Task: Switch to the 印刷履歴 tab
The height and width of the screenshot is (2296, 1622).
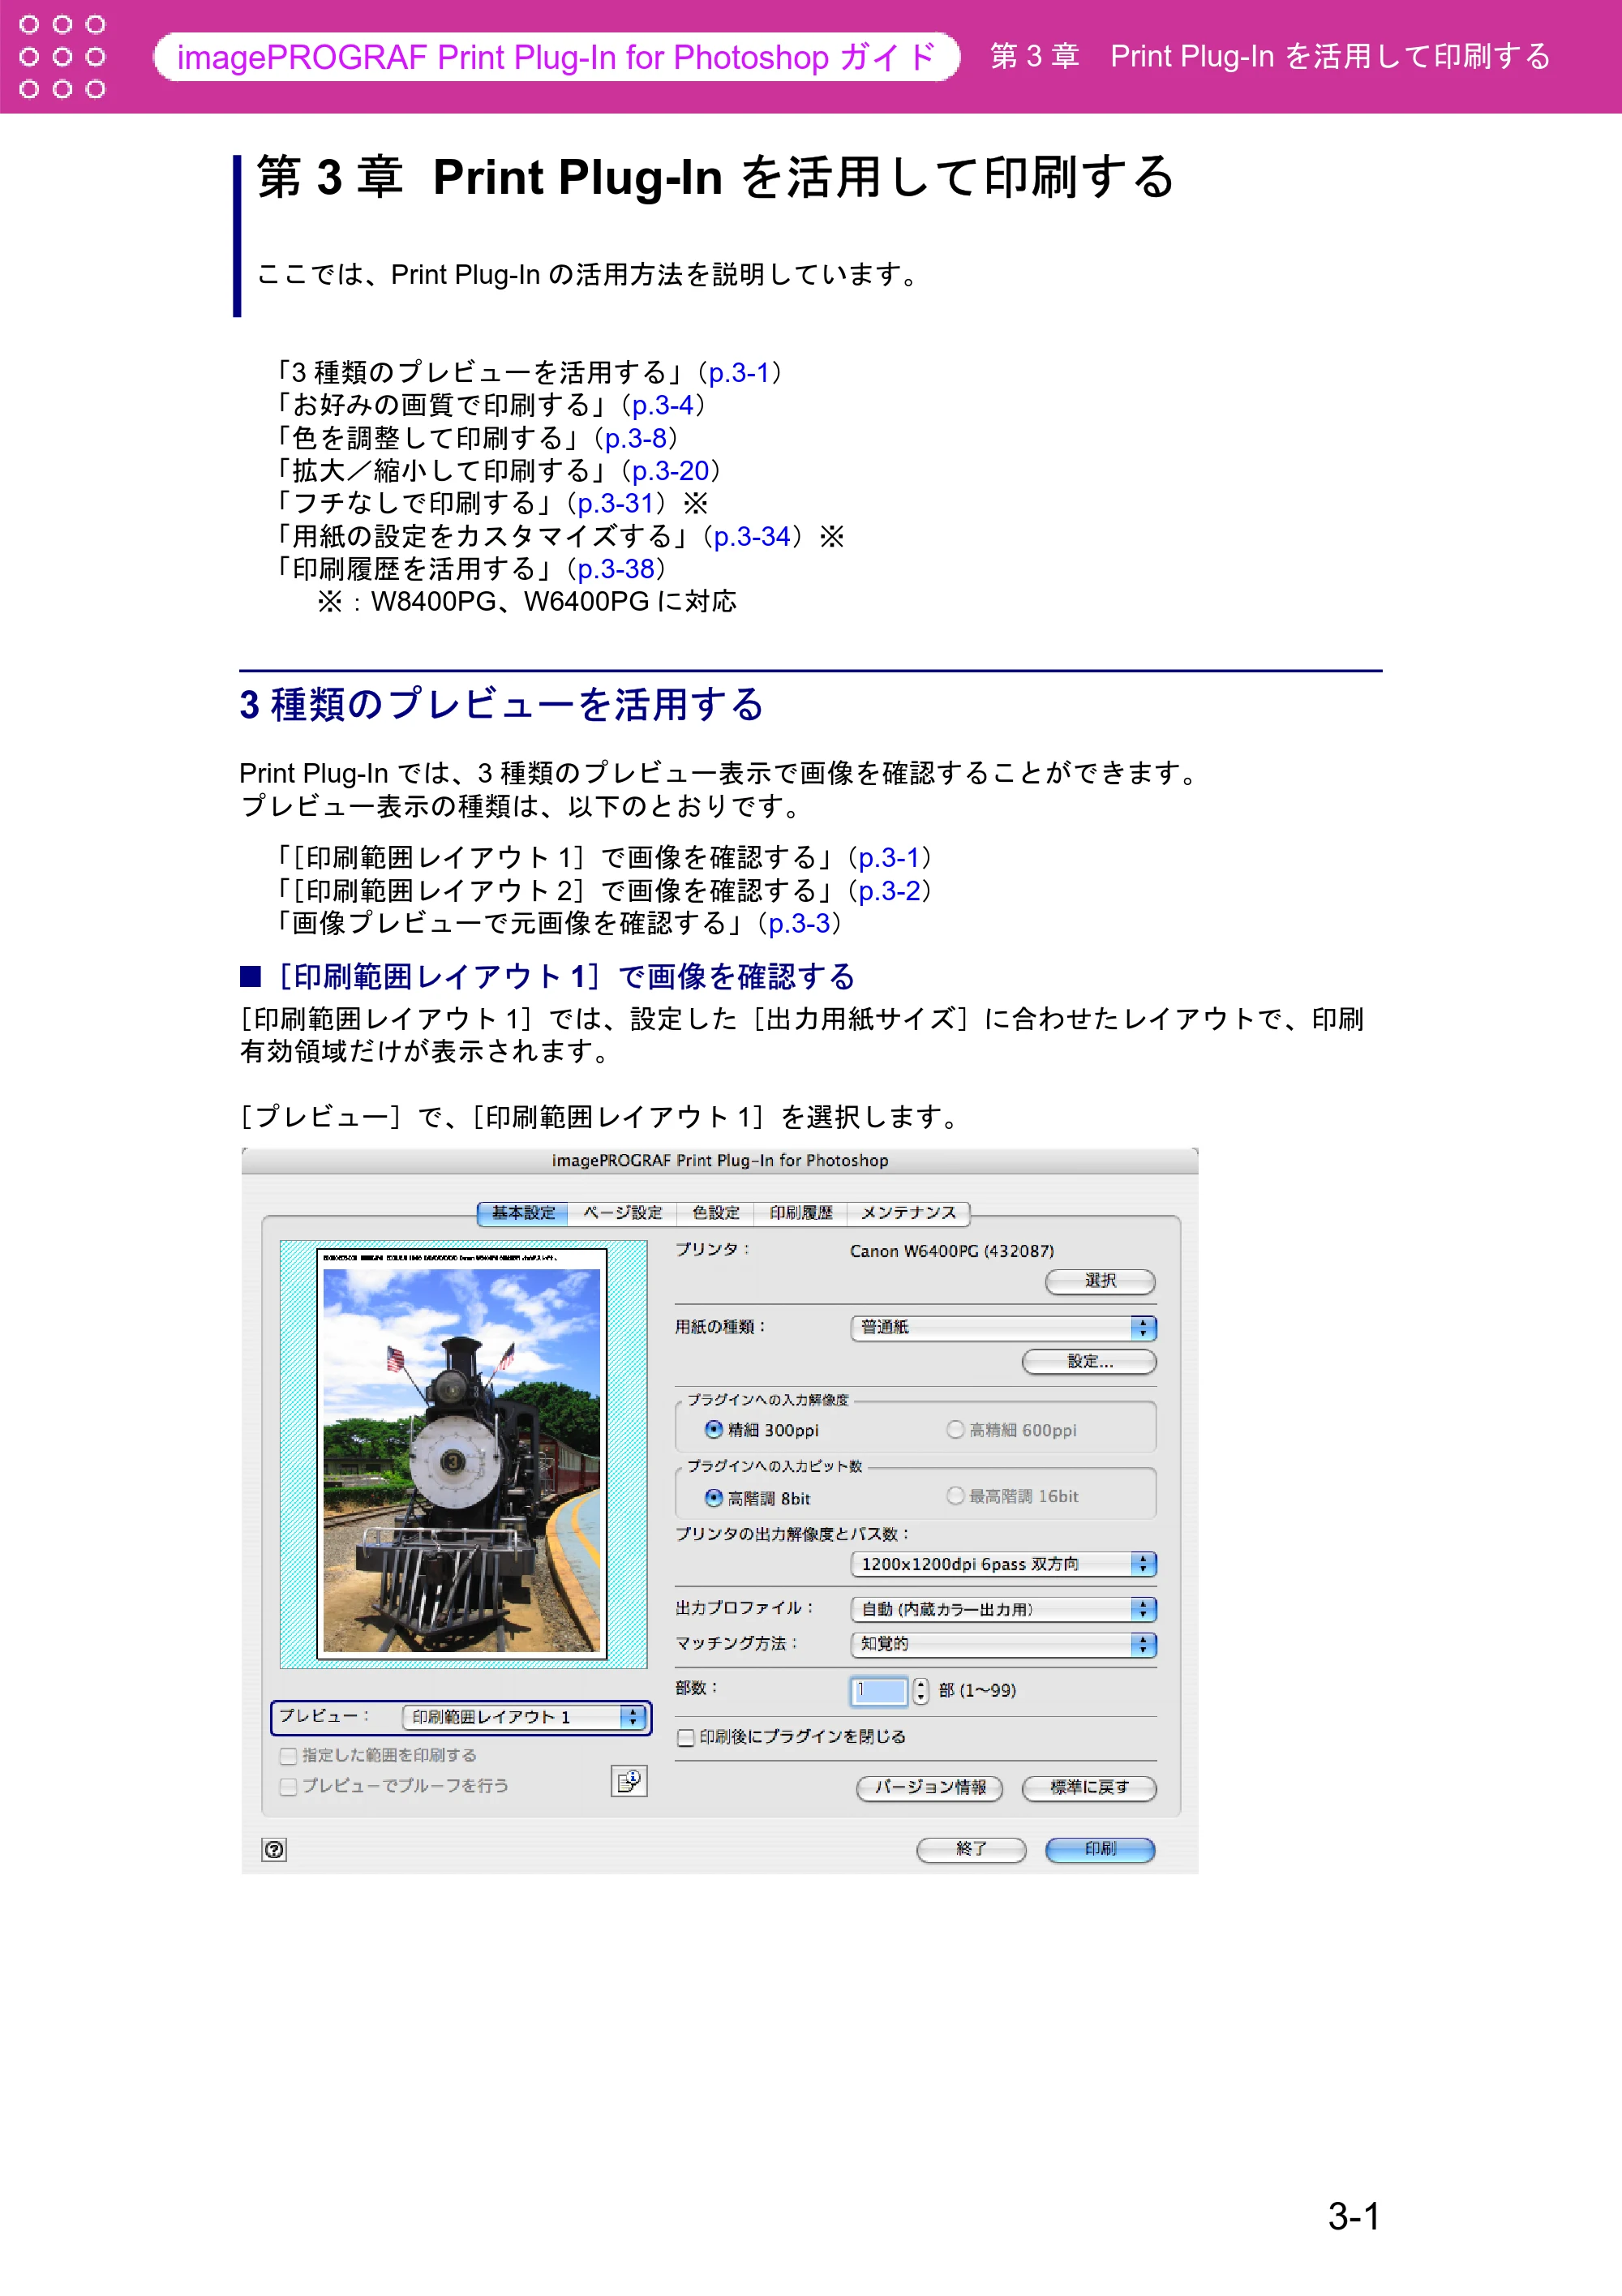Action: [x=801, y=1213]
